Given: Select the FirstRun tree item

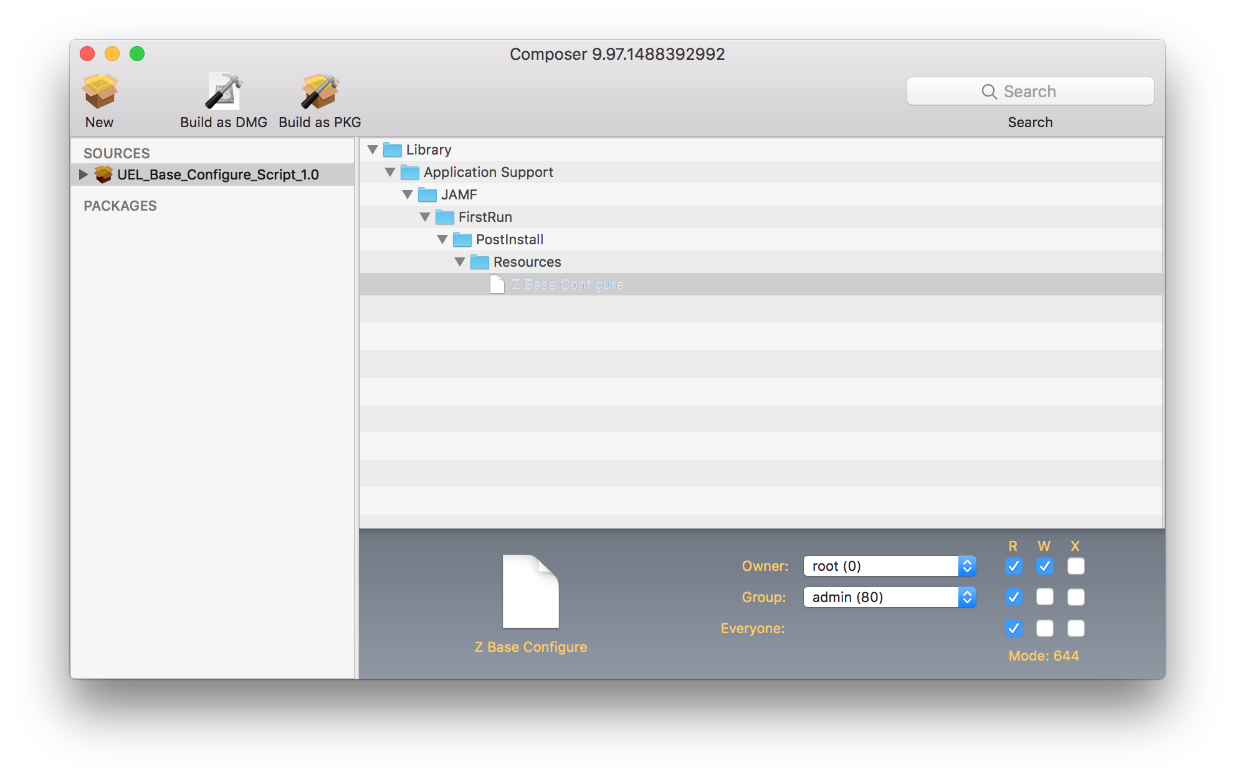Looking at the screenshot, I should (x=485, y=217).
